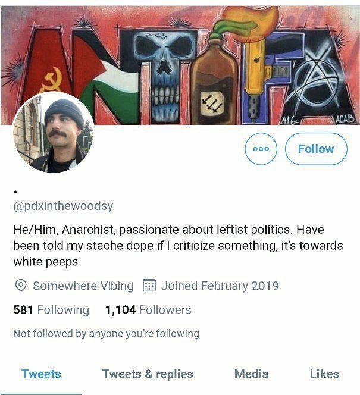Click 'Not followed by anyone you're following'
The image size is (360, 395).
(x=106, y=334)
